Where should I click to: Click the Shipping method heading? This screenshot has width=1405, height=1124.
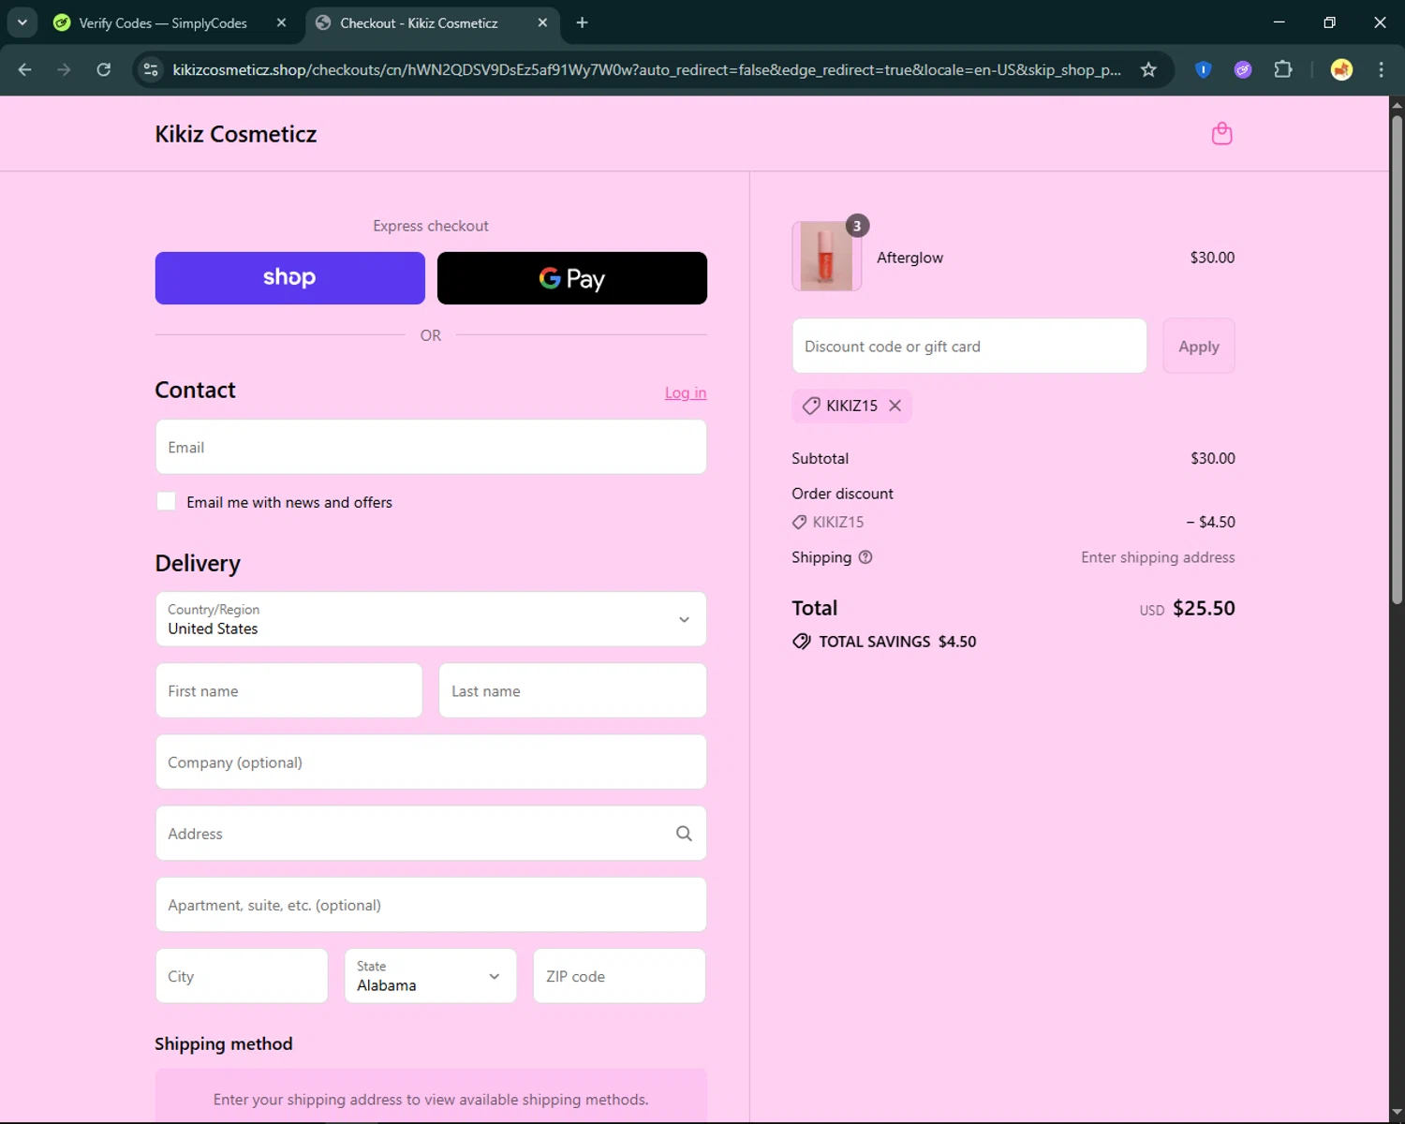(224, 1043)
